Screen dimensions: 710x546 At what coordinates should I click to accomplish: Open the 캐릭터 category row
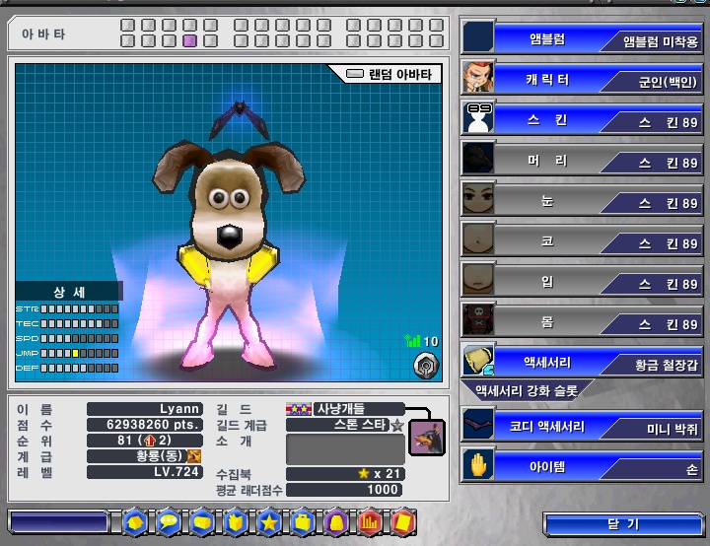click(x=582, y=78)
